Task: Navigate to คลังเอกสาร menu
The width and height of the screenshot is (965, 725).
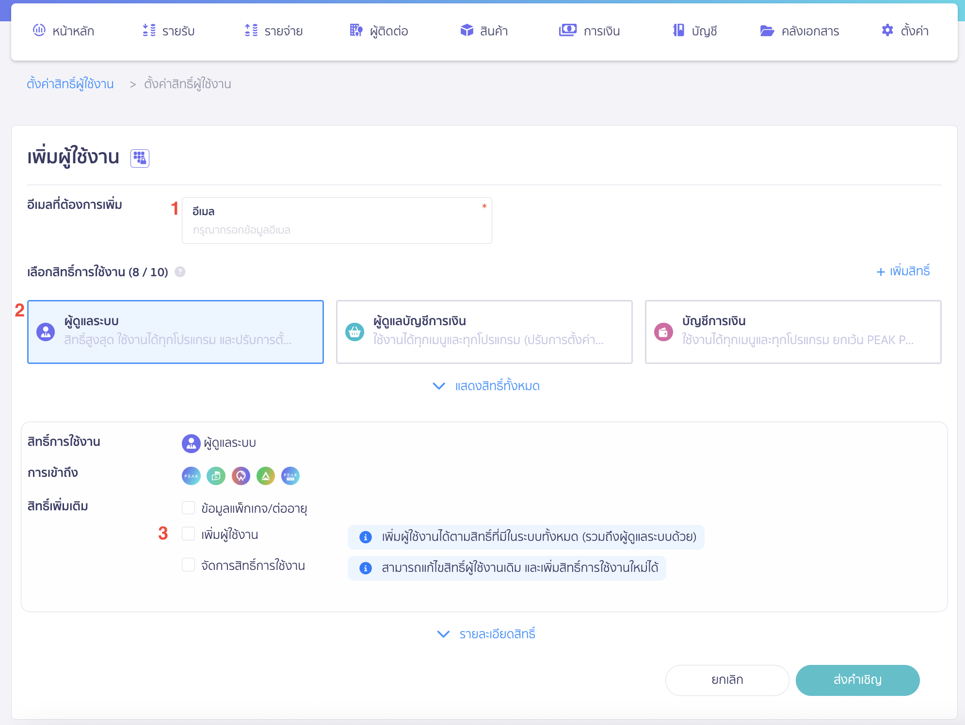Action: 800,31
